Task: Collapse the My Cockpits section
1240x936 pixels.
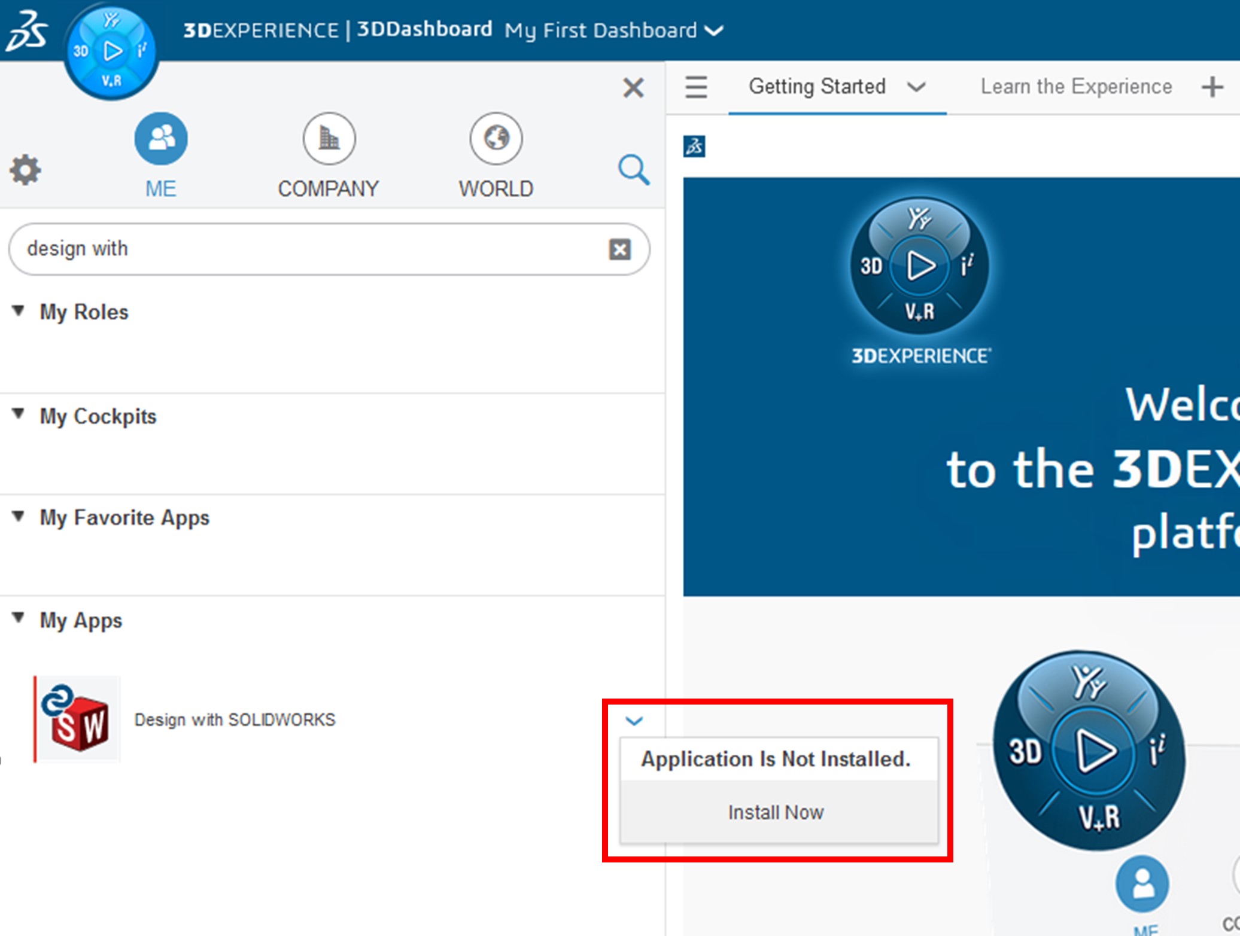Action: click(x=19, y=414)
